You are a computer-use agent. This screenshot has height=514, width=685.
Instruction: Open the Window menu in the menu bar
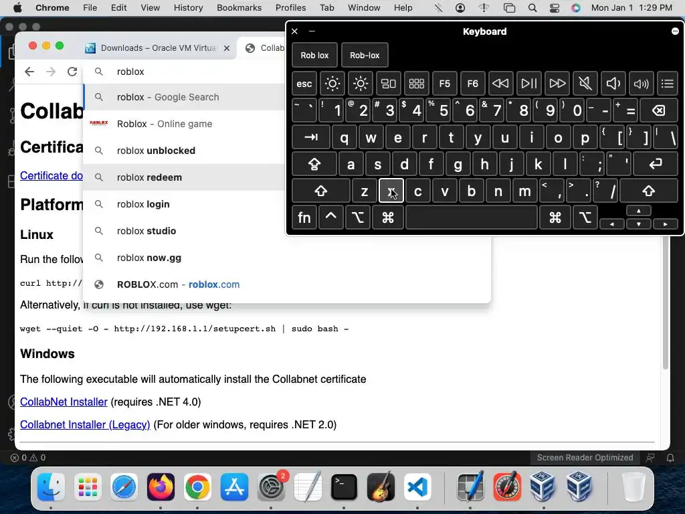(x=364, y=7)
